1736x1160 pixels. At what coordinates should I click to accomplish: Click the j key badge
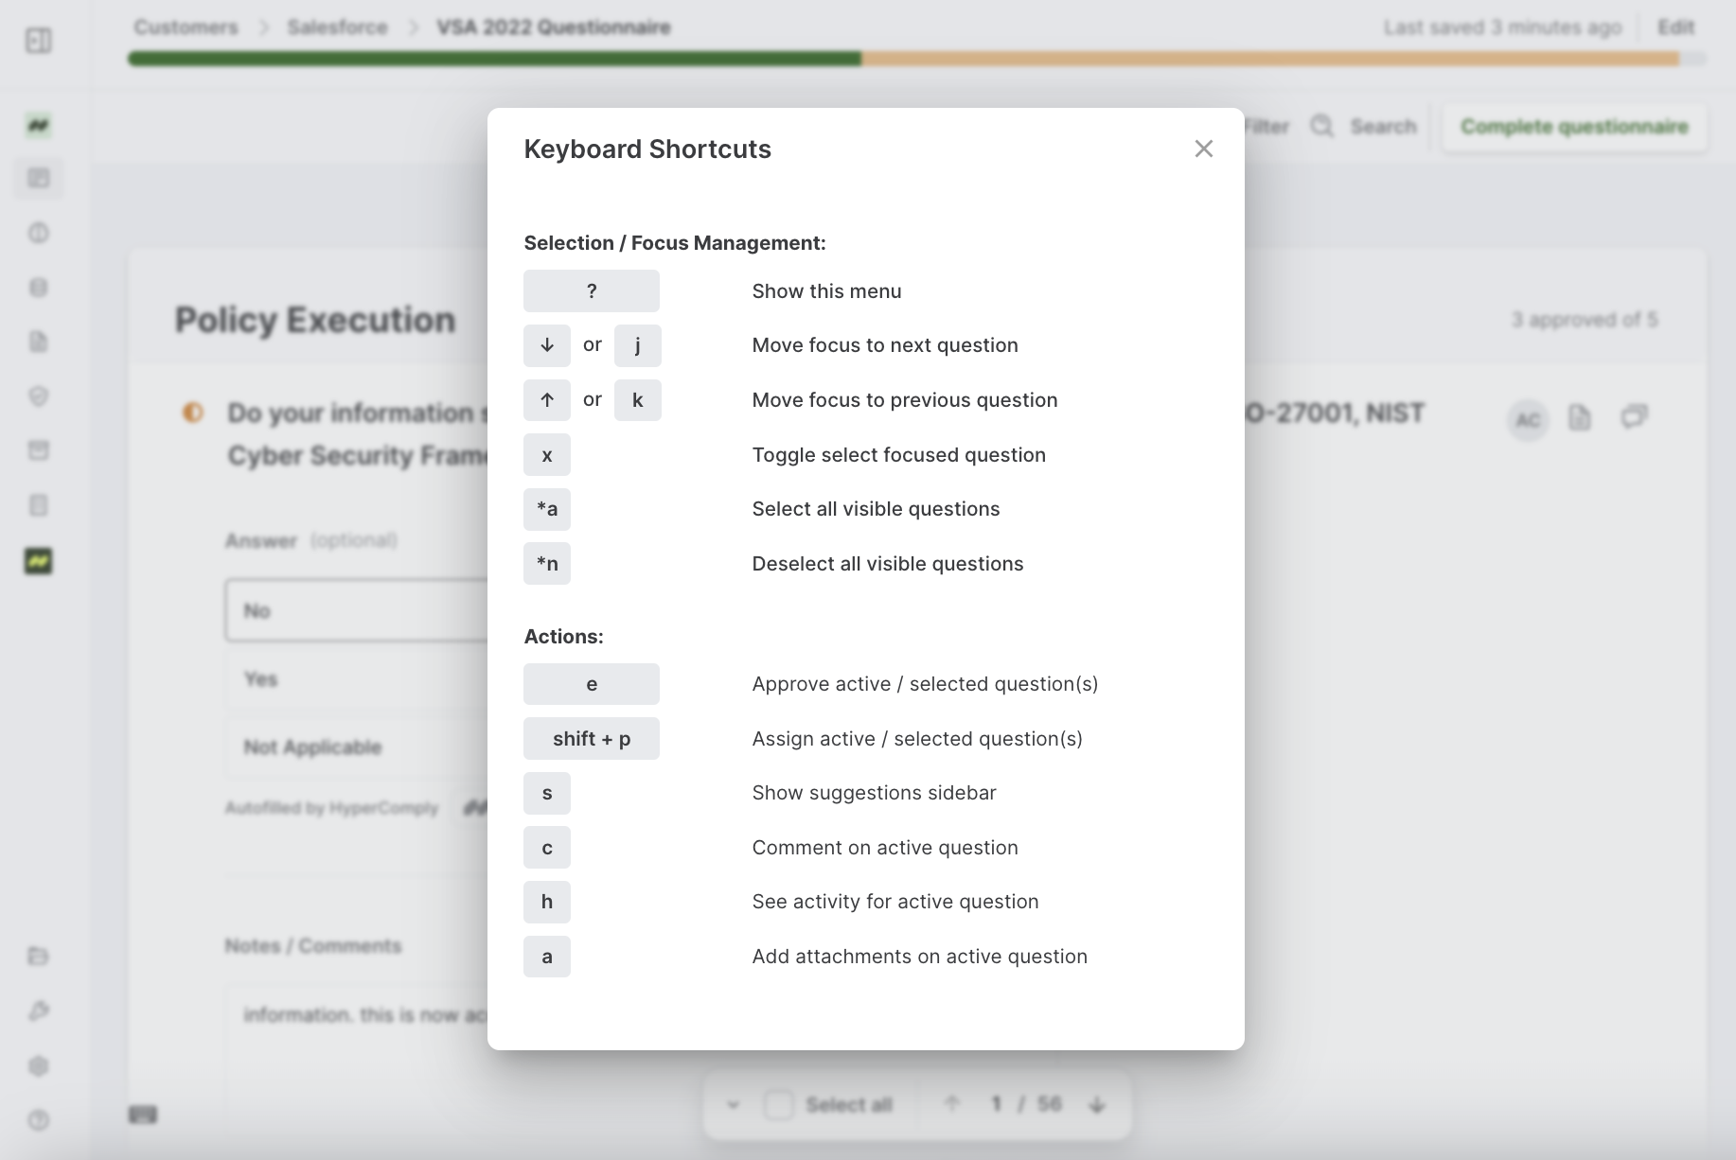[x=638, y=345]
